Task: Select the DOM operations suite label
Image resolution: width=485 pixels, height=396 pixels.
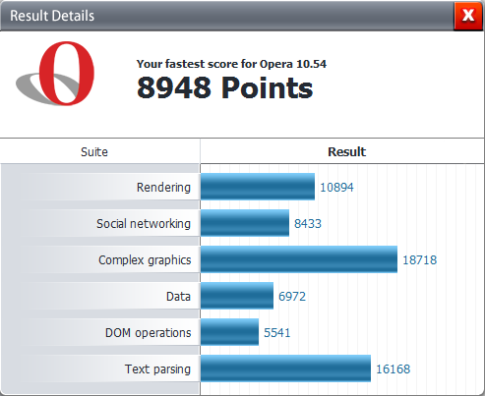Action: 149,333
